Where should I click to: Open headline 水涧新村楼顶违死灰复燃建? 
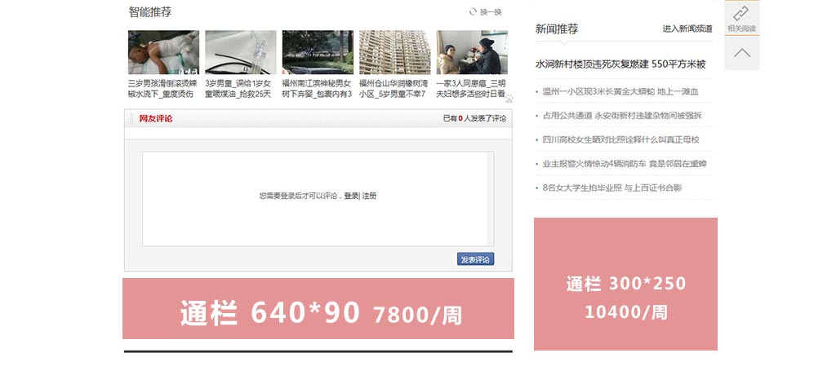coord(620,64)
